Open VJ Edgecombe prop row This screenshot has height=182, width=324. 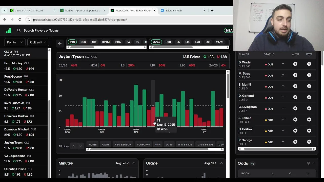click(x=24, y=158)
